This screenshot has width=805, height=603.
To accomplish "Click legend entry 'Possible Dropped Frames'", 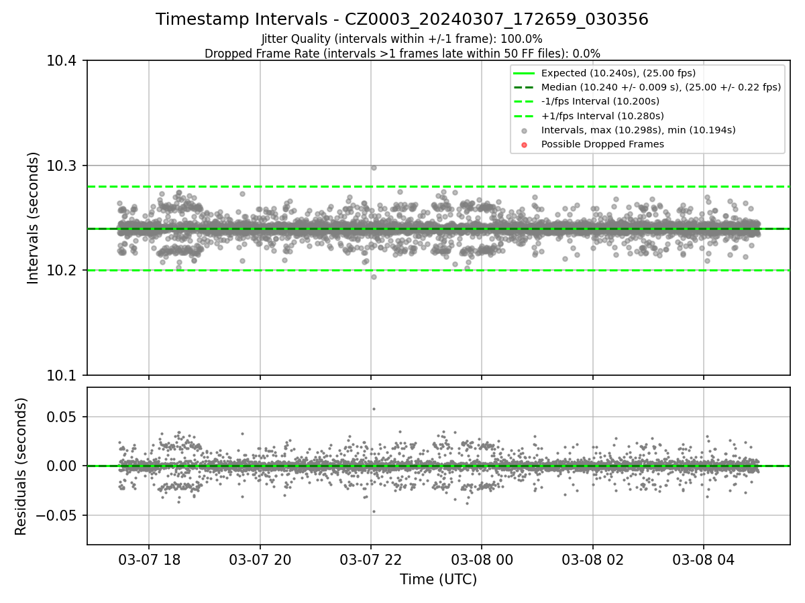I will click(602, 144).
